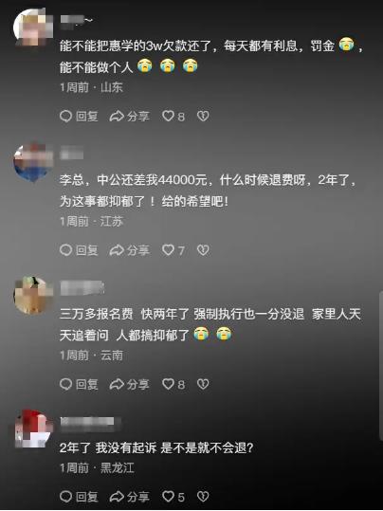Screen dimensions: 383x511
Task: Share the Yunnan comment
Action: pyautogui.click(x=130, y=384)
